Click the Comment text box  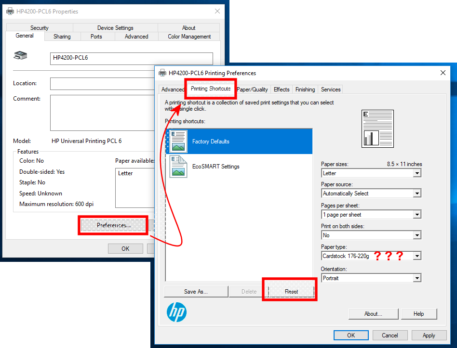point(102,113)
